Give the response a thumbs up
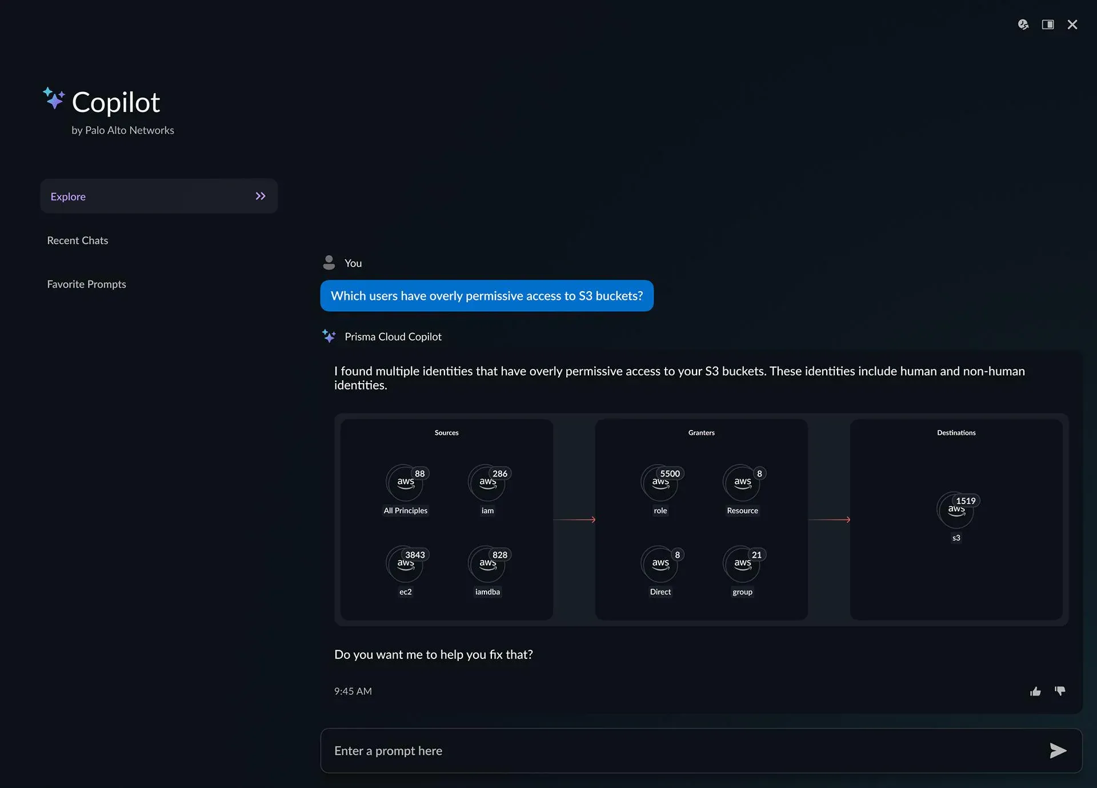 point(1035,691)
